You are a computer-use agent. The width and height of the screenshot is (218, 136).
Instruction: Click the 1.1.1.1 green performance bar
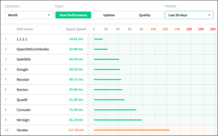click(98, 39)
